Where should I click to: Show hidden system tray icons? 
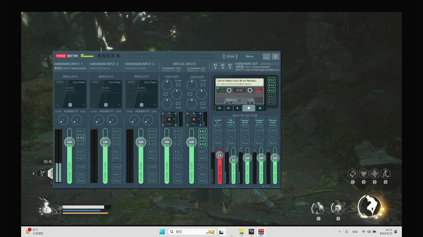(x=339, y=232)
